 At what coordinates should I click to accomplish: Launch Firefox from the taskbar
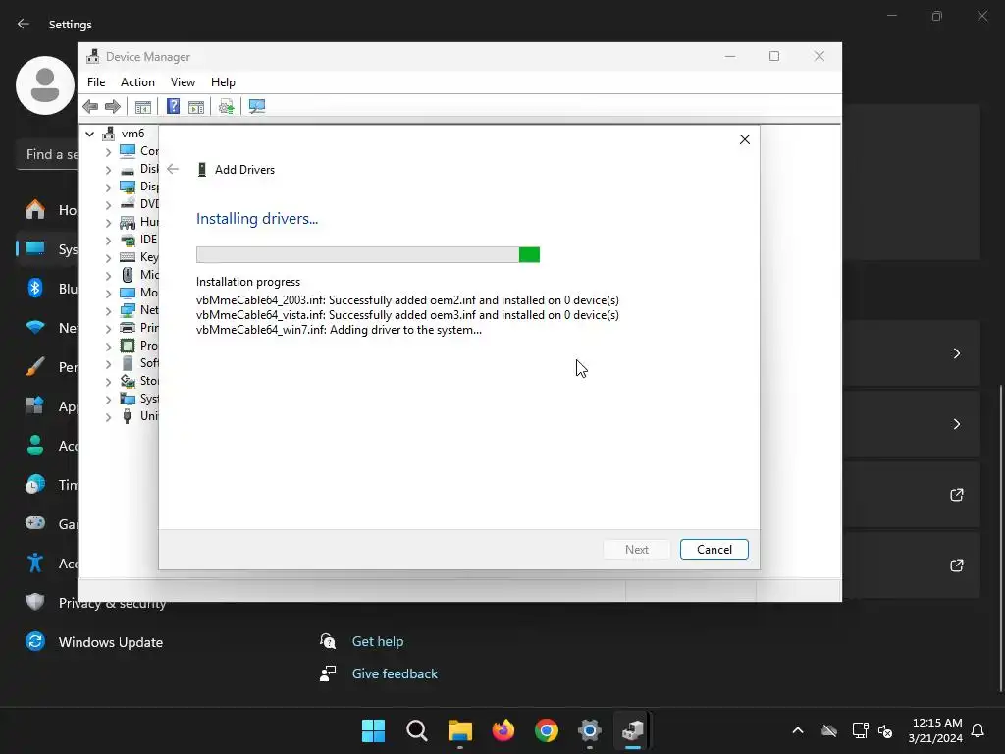tap(503, 730)
